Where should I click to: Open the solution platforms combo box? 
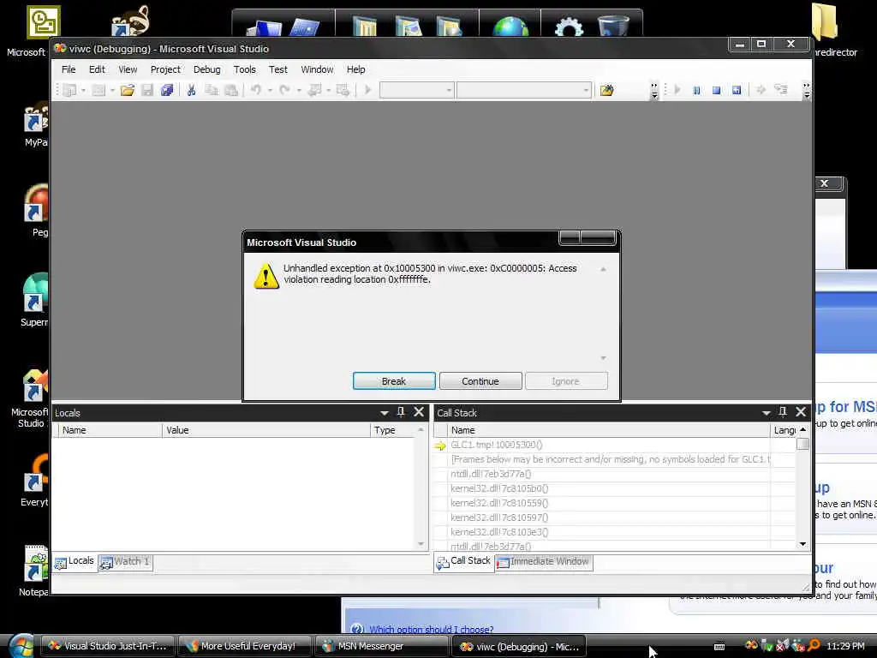[524, 90]
